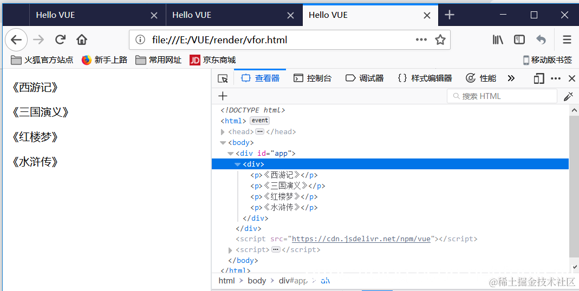Open the Firefox home page
Screen dimensions: 579x291
pos(82,39)
